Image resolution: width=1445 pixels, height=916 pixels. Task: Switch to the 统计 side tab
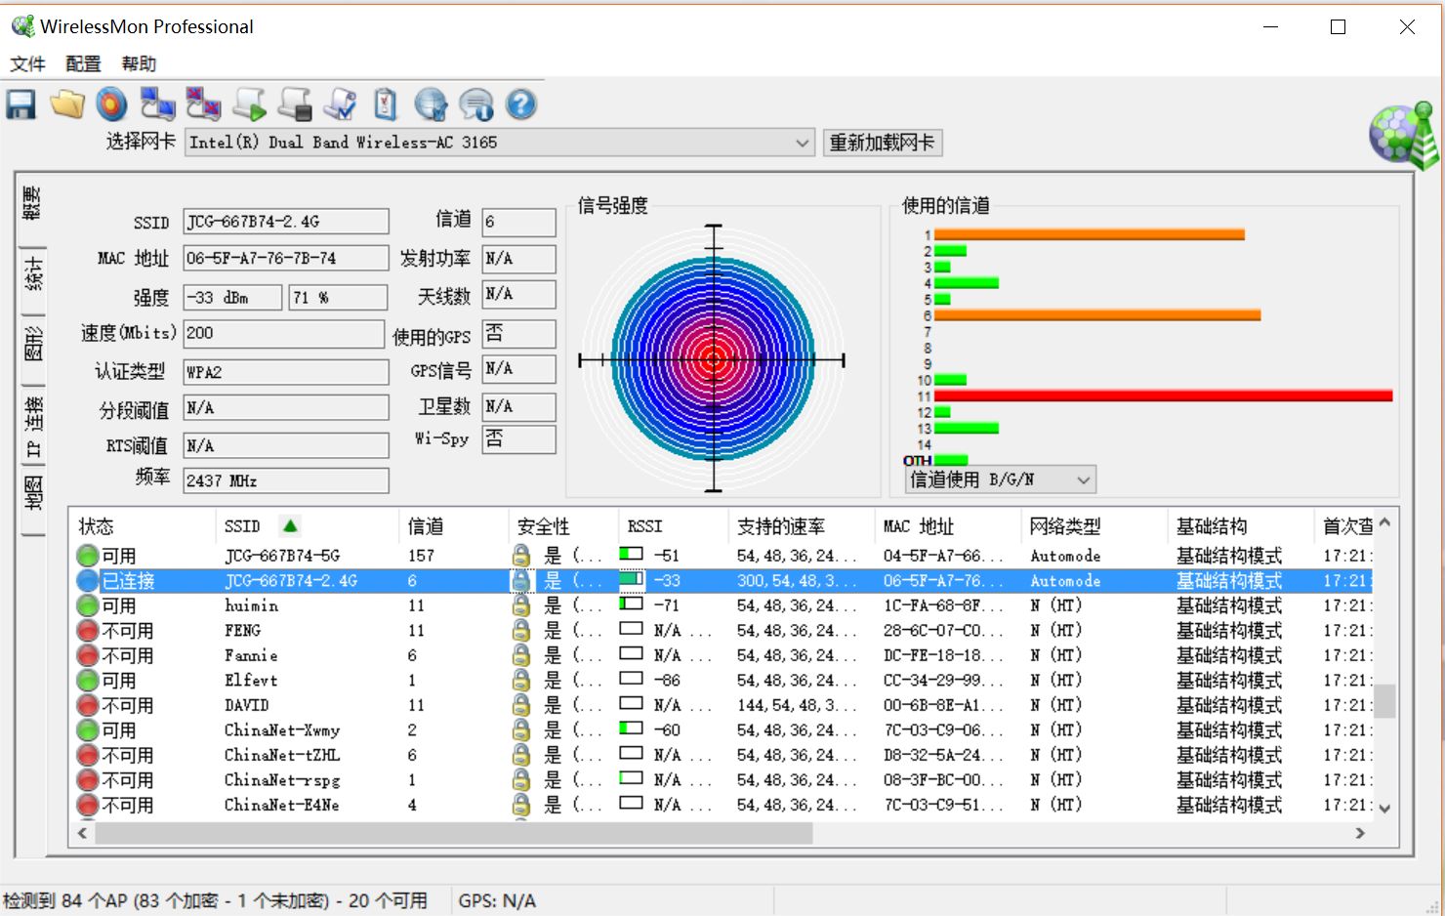click(x=33, y=274)
